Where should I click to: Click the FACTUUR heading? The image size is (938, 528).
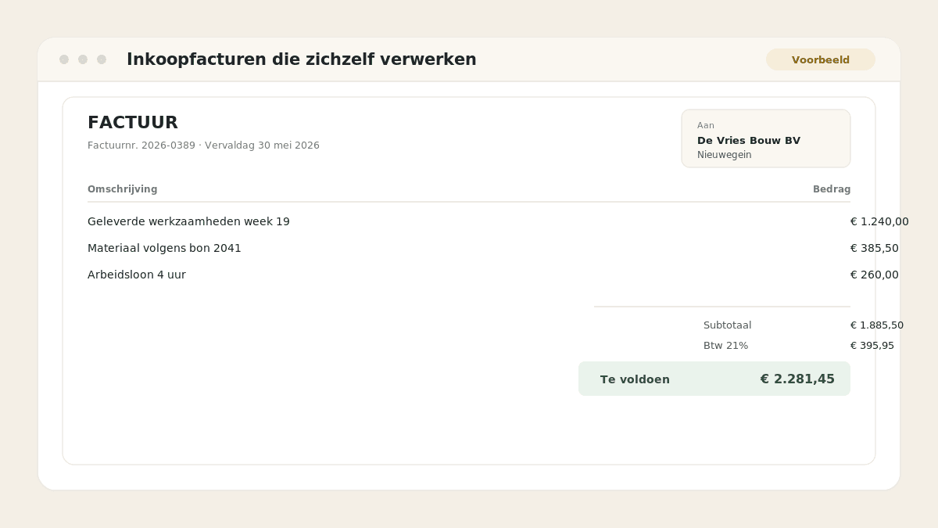[133, 123]
